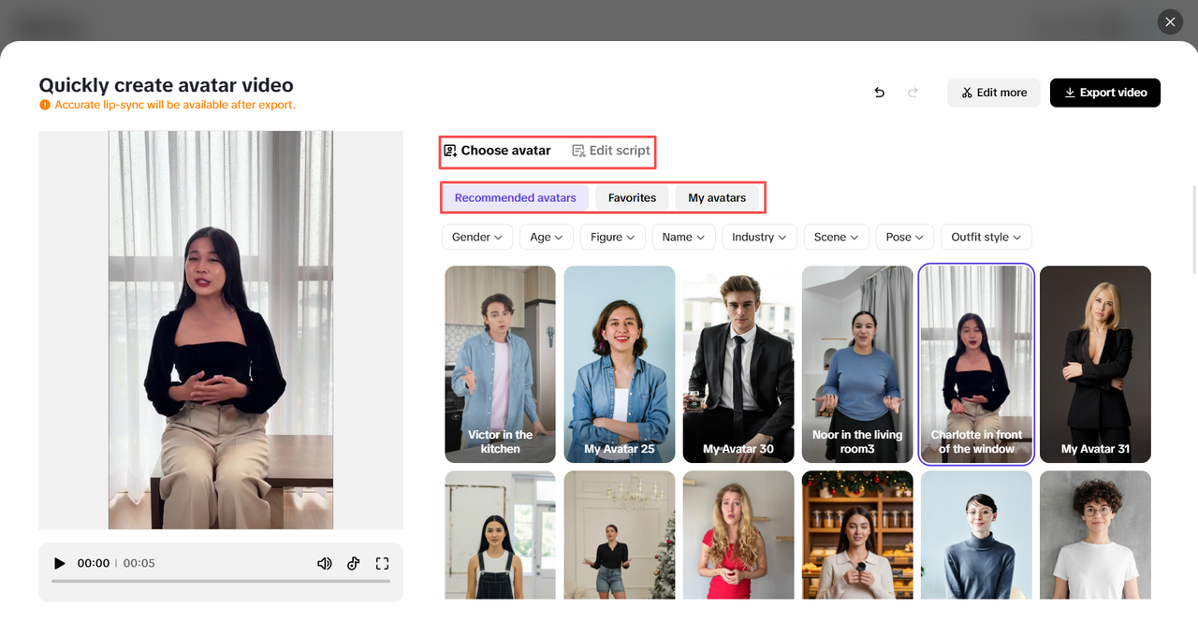Viewport: 1198px width, 621px height.
Task: Click the redo arrow icon
Action: [913, 93]
